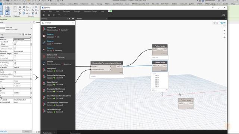The image size is (239, 134).
Task: Open the Help menu in Dynamo
Action: click(x=102, y=11)
